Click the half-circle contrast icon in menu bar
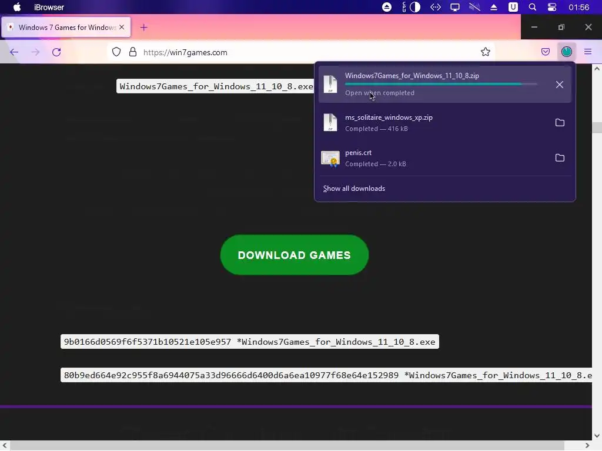 415,7
